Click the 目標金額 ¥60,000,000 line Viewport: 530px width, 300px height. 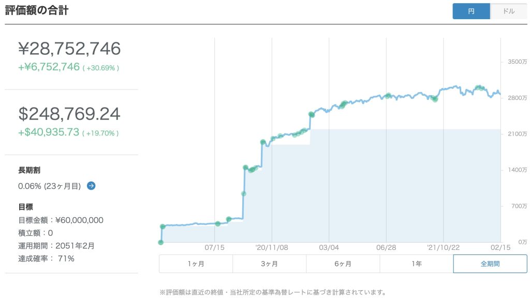pos(61,220)
